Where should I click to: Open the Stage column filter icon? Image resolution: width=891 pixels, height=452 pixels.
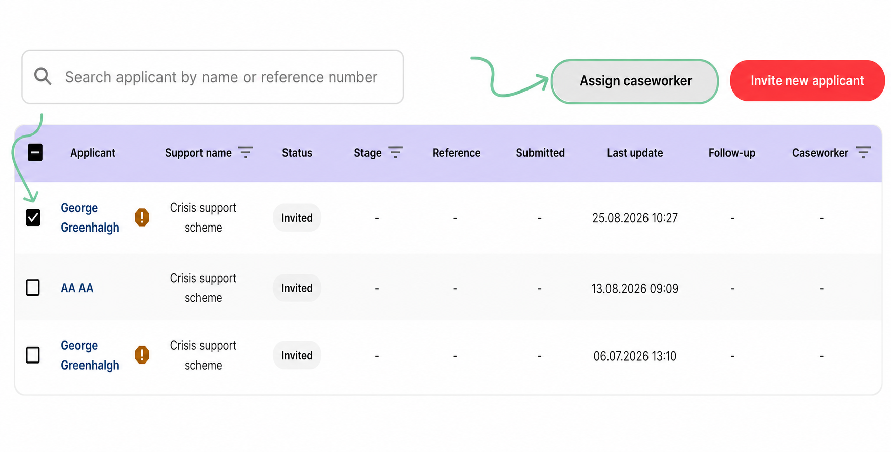(395, 152)
